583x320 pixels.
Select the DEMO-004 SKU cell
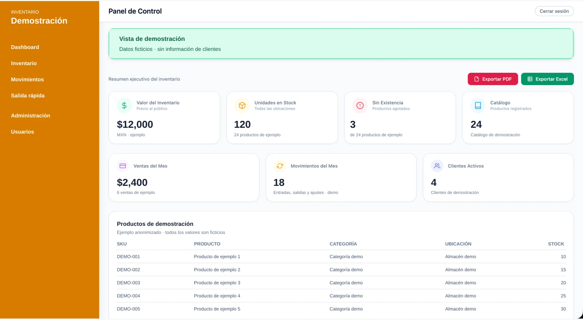[x=128, y=296]
